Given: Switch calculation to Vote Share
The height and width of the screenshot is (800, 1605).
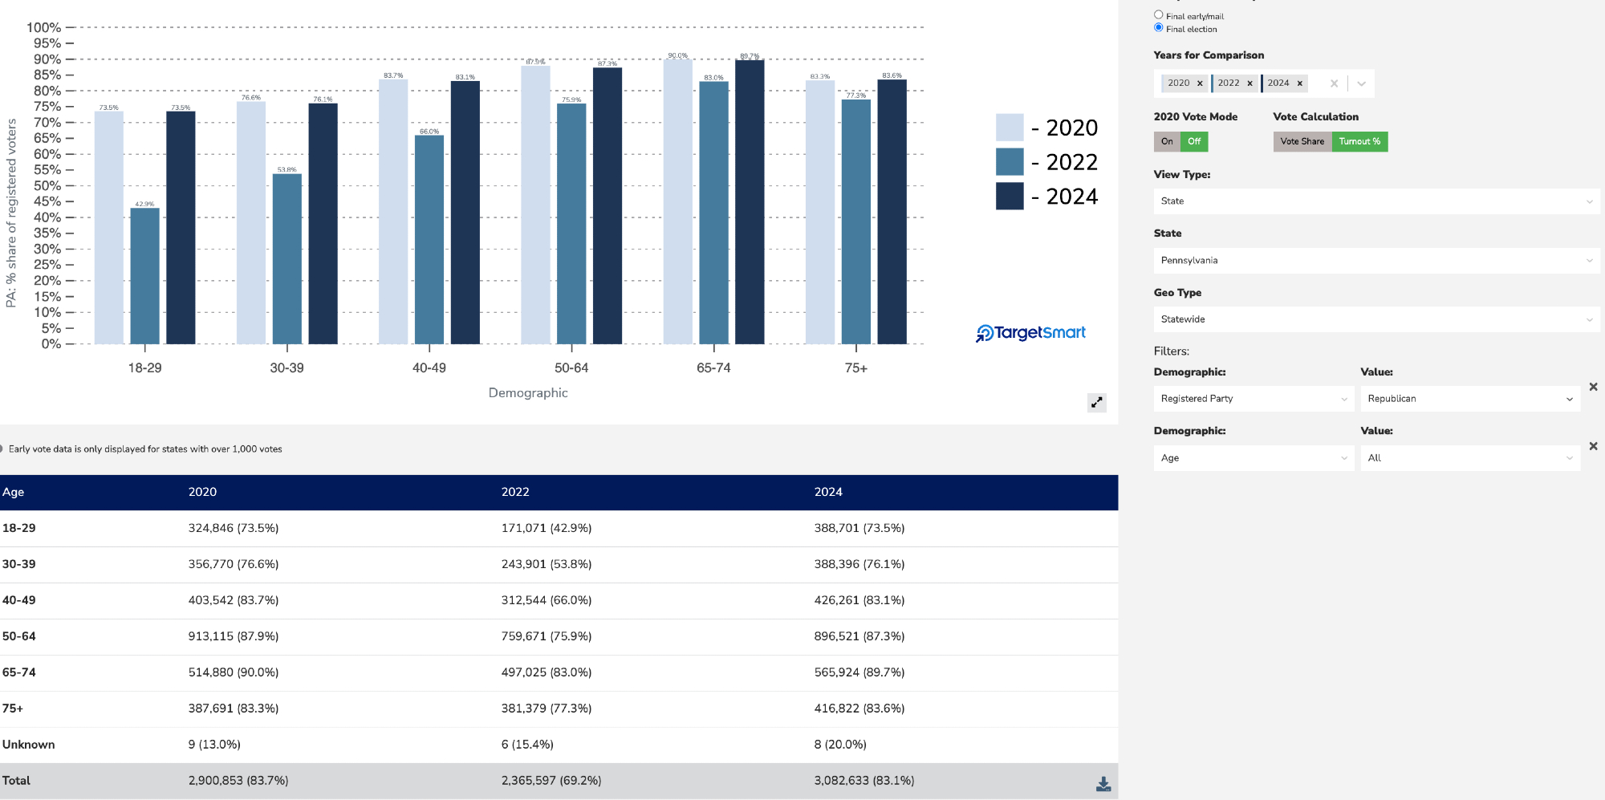Looking at the screenshot, I should pos(1302,142).
